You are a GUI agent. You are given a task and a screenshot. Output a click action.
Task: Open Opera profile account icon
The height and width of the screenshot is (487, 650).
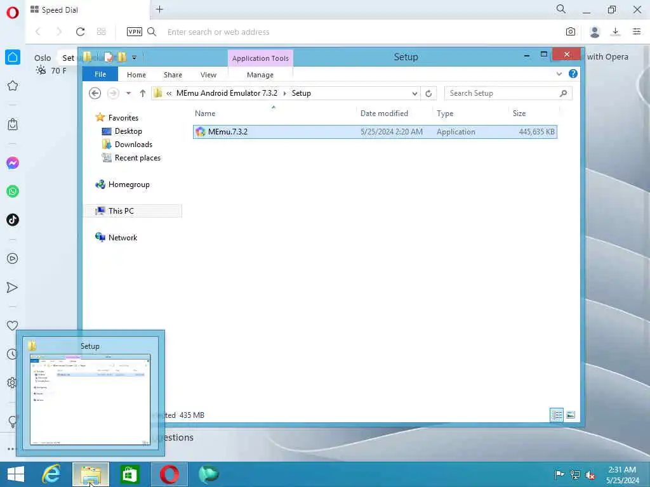click(594, 32)
